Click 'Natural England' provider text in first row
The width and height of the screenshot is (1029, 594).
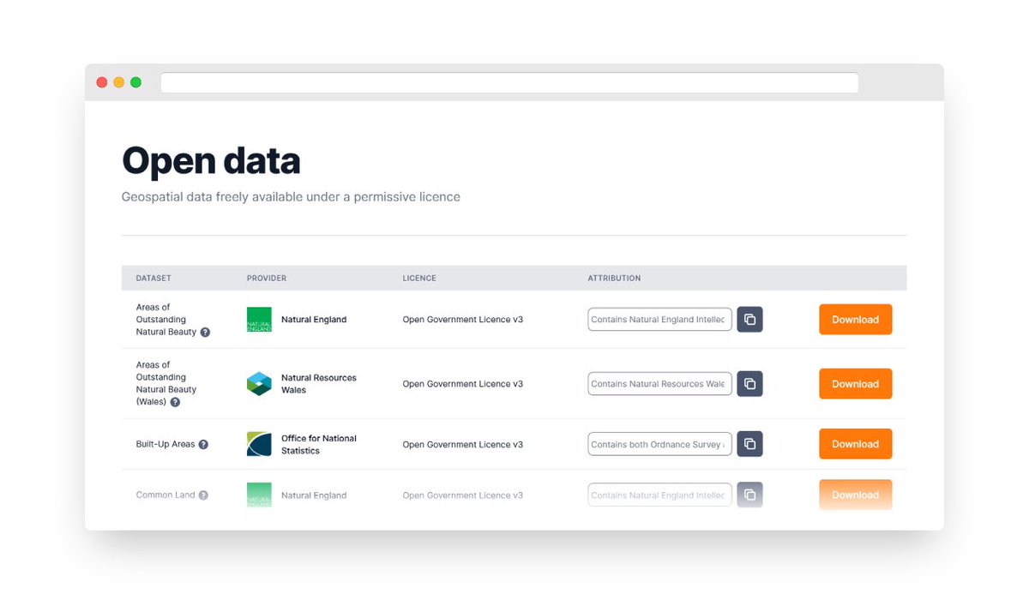click(314, 320)
